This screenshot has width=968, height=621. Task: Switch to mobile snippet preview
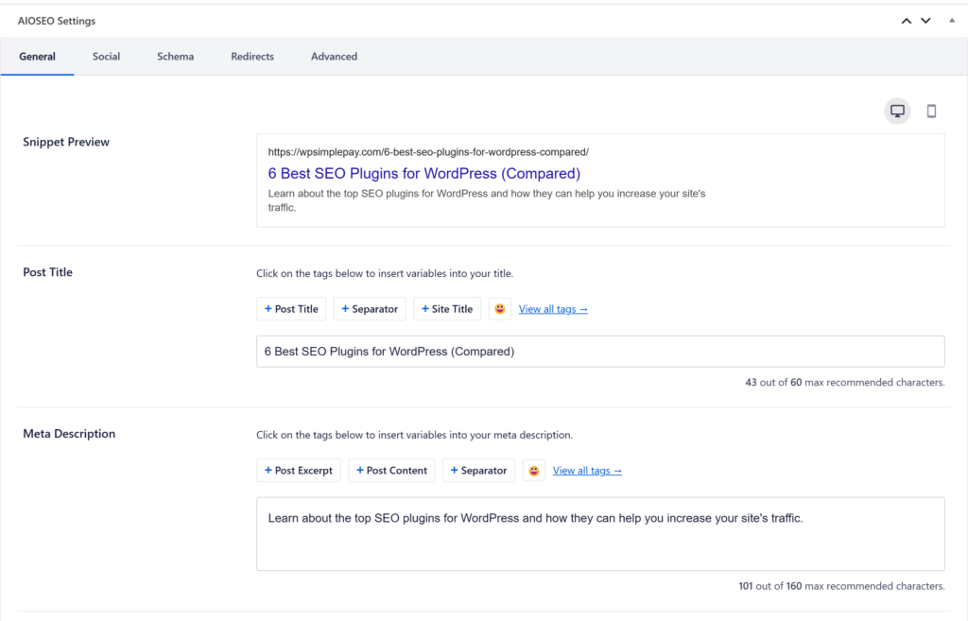coord(931,112)
